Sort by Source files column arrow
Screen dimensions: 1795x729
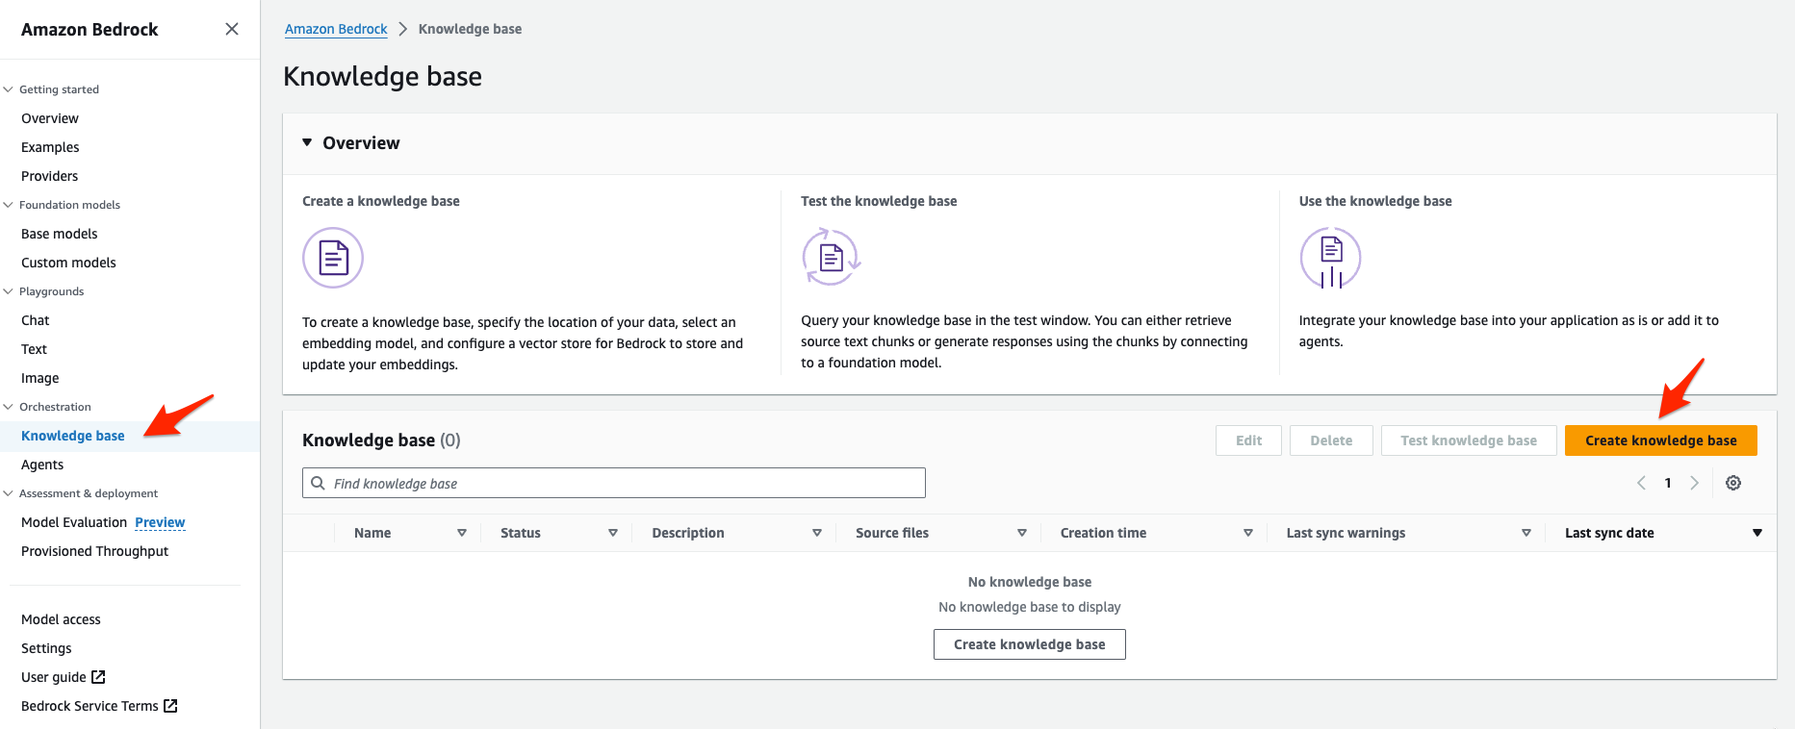click(1022, 533)
